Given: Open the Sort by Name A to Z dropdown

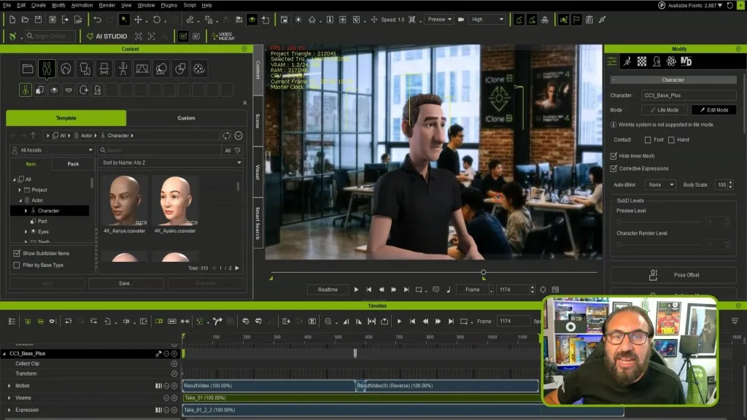Looking at the screenshot, I should click(x=171, y=163).
